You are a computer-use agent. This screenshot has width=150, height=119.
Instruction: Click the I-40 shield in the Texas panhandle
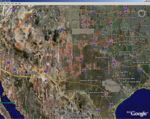94,44
